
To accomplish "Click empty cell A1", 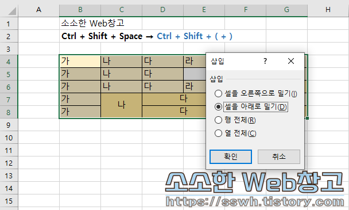I will coord(38,24).
